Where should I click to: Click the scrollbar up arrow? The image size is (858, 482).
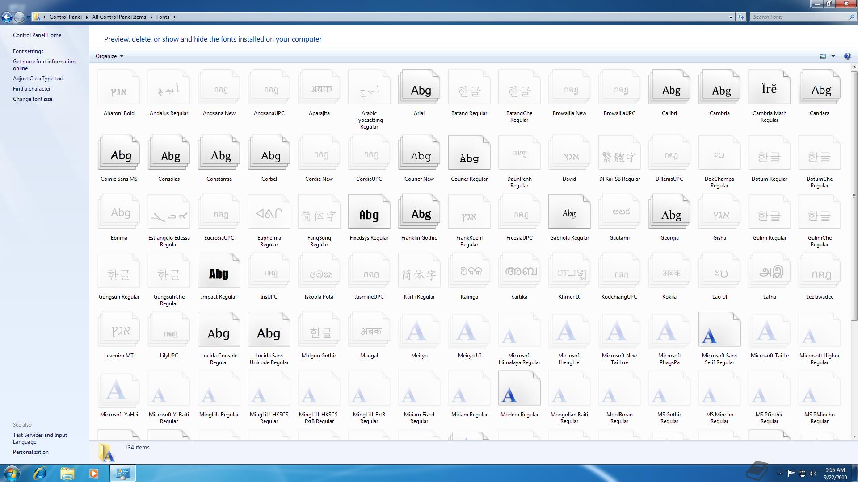pyautogui.click(x=854, y=67)
